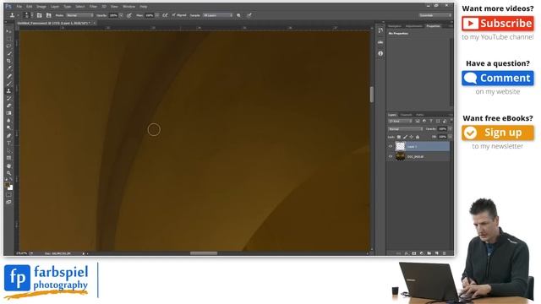
Task: Select the Horizontal Type tool
Action: (8, 143)
